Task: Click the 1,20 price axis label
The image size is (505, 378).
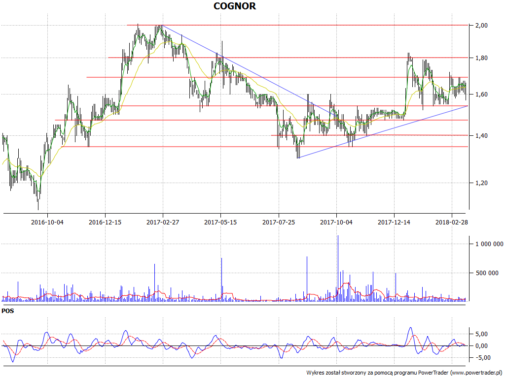Action: 481,183
